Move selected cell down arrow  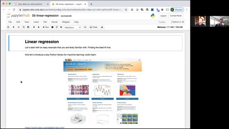[39, 27]
